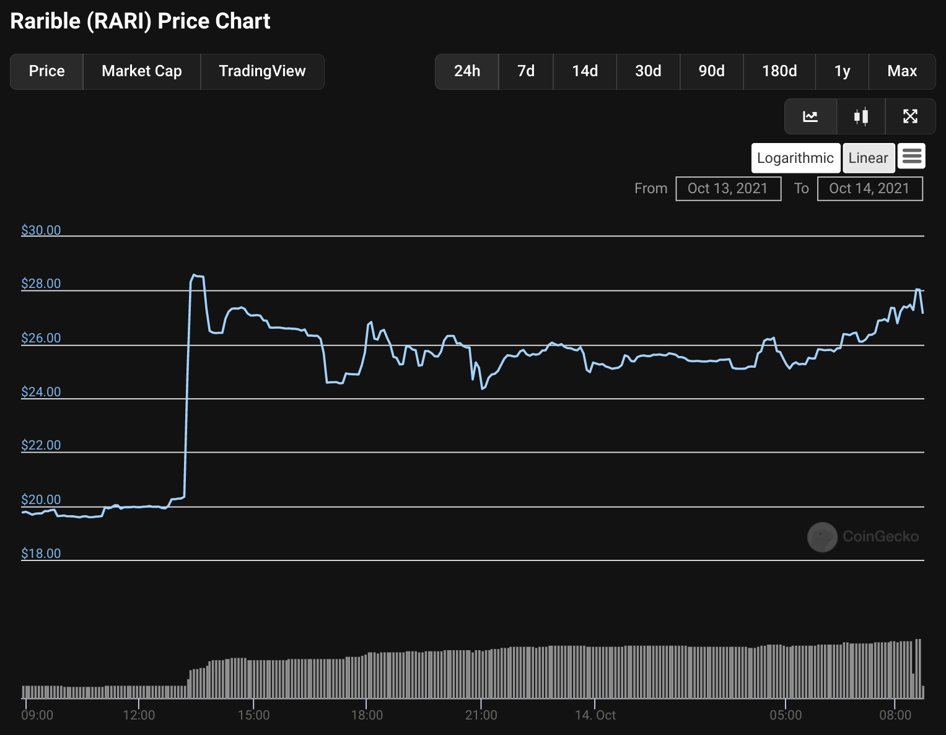Click the $20.00 axis label
Image resolution: width=946 pixels, height=735 pixels.
point(41,500)
